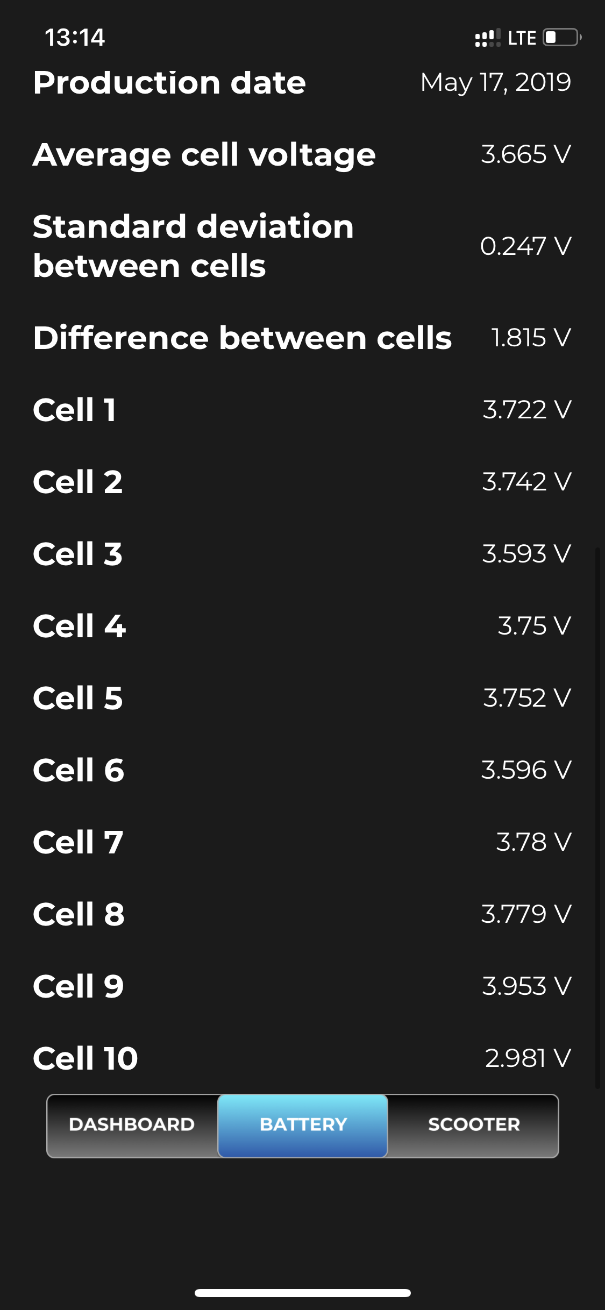Tap the May 17, 2019 date value
This screenshot has height=1310, width=605.
495,83
